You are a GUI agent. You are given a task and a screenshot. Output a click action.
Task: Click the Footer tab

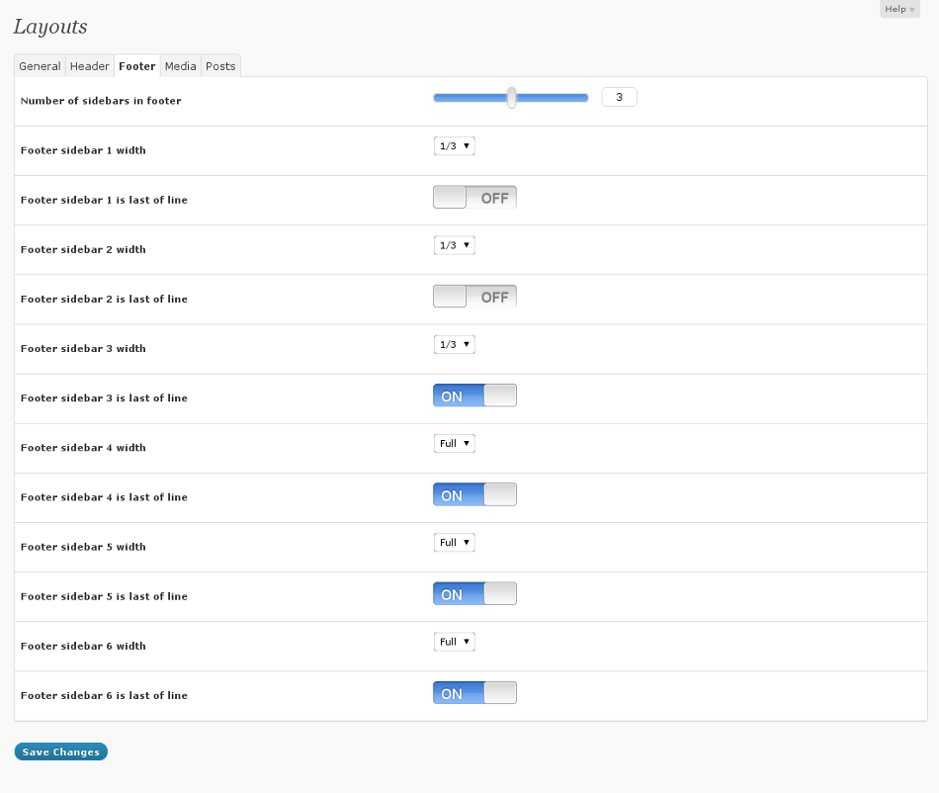point(137,66)
